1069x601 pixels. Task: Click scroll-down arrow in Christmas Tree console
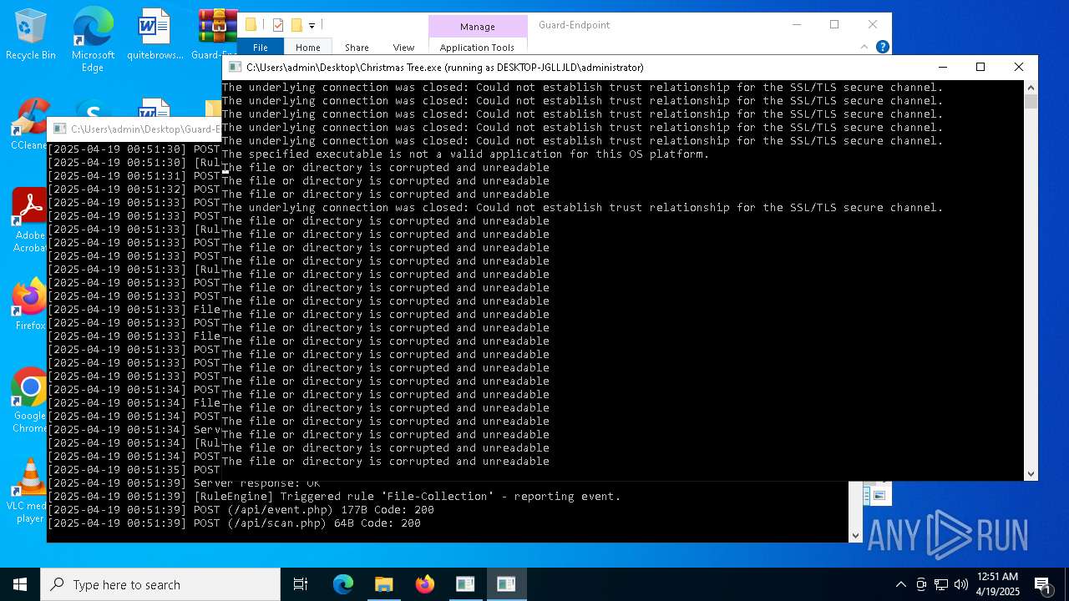[x=1031, y=473]
